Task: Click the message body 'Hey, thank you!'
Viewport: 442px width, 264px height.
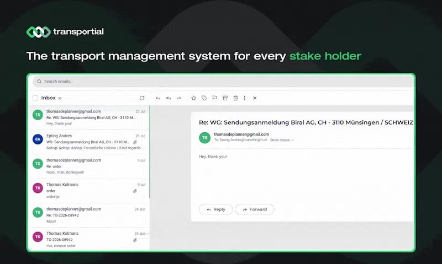Action: pos(213,157)
